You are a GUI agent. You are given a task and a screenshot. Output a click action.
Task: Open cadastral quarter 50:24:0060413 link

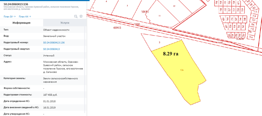(51, 49)
